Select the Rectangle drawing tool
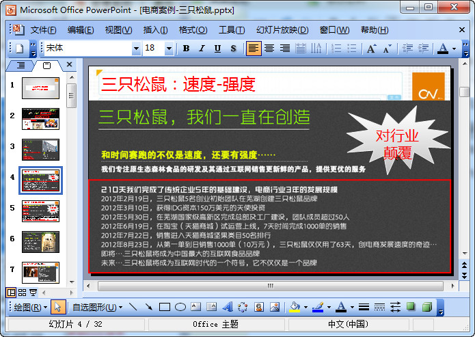 point(165,308)
